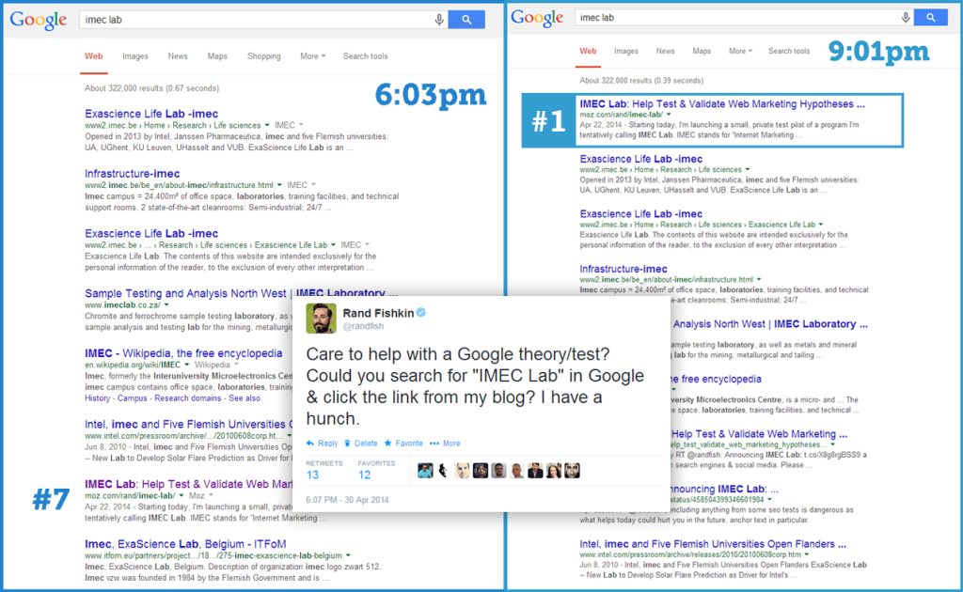Open Search tools in the 9:01pm window
Image resolution: width=963 pixels, height=592 pixels.
789,51
